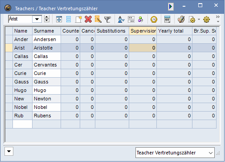This screenshot has height=162, width=225.
Task: Select the Rubens surname cell
Action: pyautogui.click(x=46, y=116)
